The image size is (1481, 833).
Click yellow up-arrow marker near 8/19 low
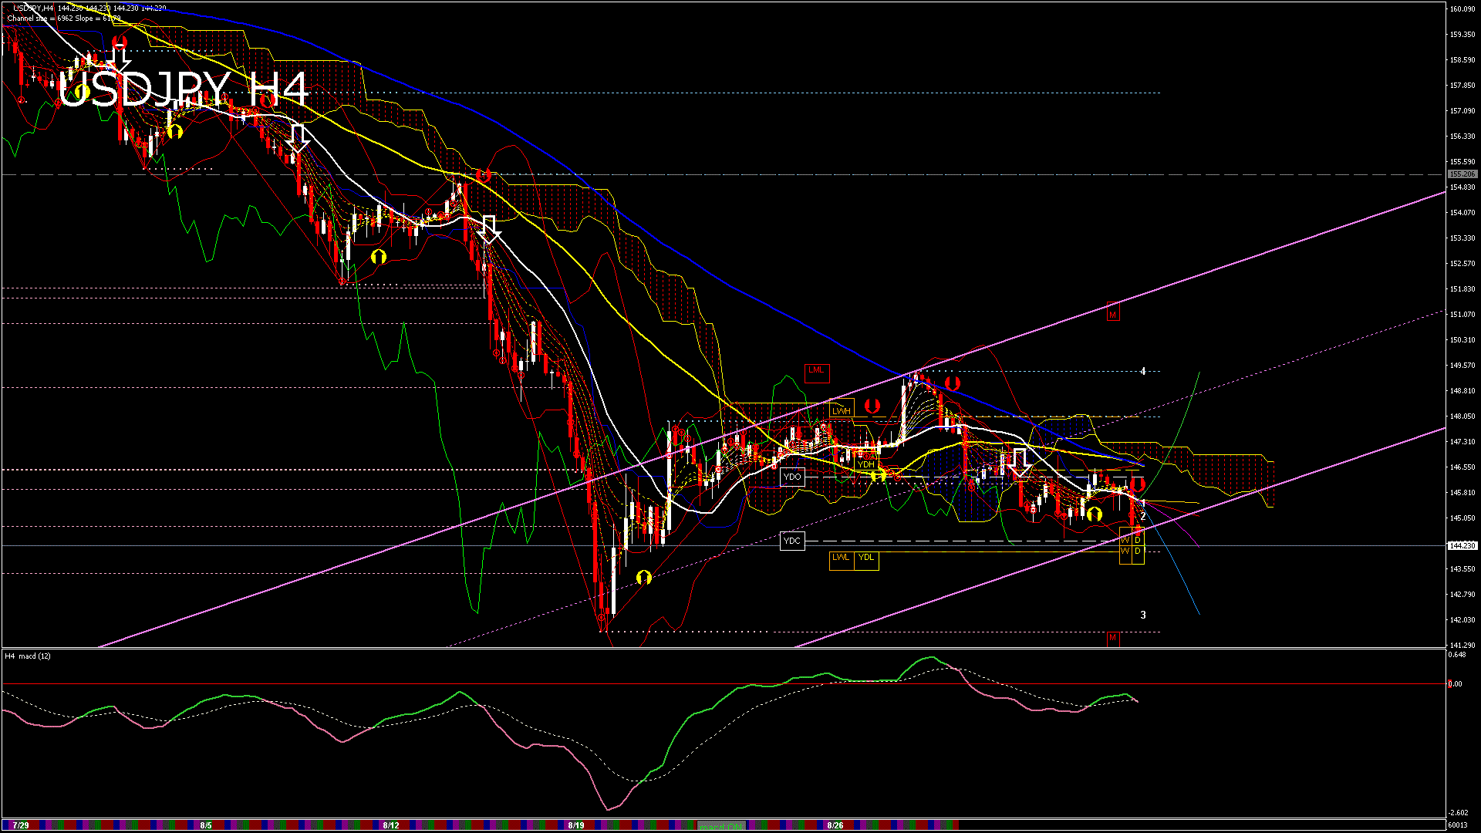[x=644, y=577]
